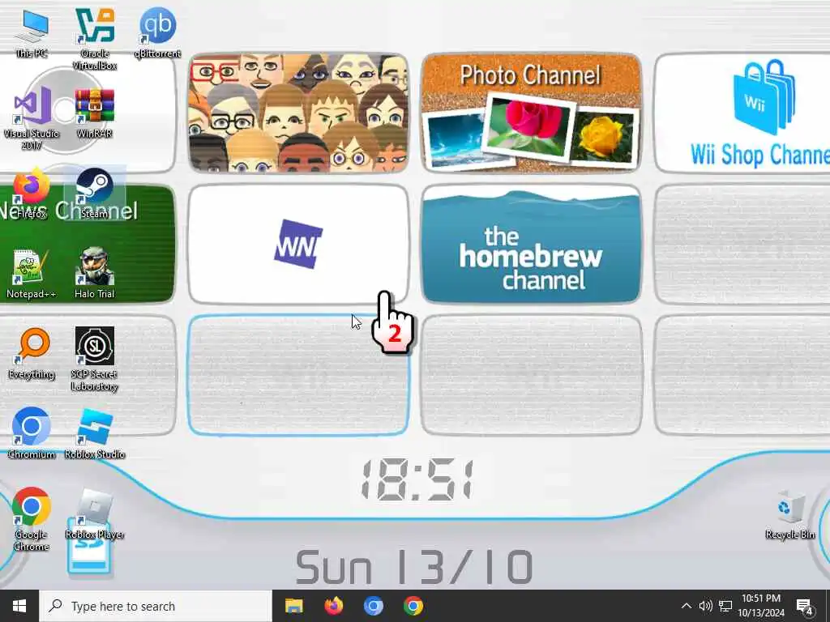Launch Firefox from the taskbar
The width and height of the screenshot is (830, 622).
pyautogui.click(x=333, y=606)
